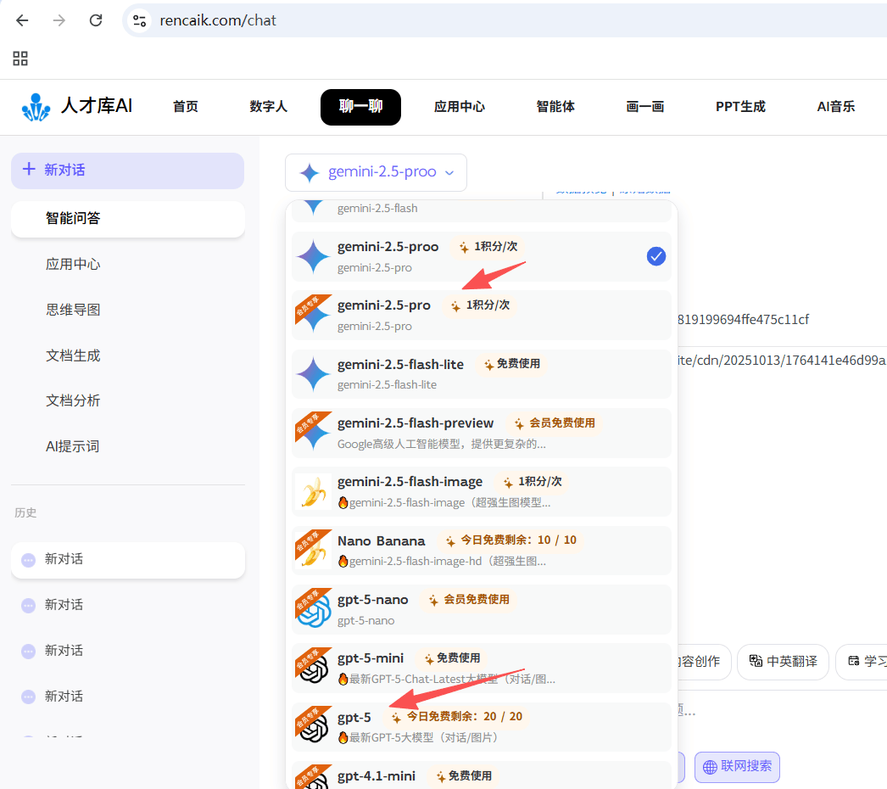887x789 pixels.
Task: Click the browser back arrow
Action: click(22, 20)
